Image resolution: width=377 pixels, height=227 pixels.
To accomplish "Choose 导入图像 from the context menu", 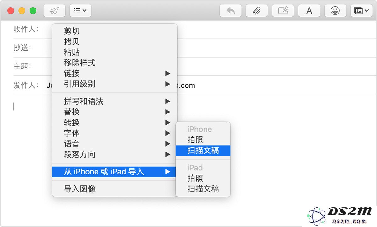I will click(114, 189).
